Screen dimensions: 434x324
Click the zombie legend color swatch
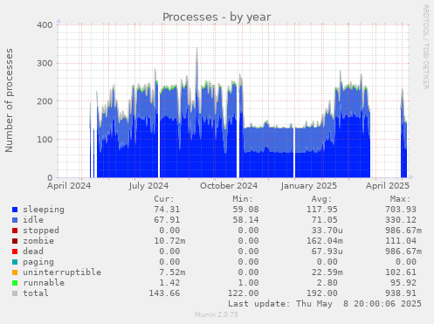click(x=15, y=241)
